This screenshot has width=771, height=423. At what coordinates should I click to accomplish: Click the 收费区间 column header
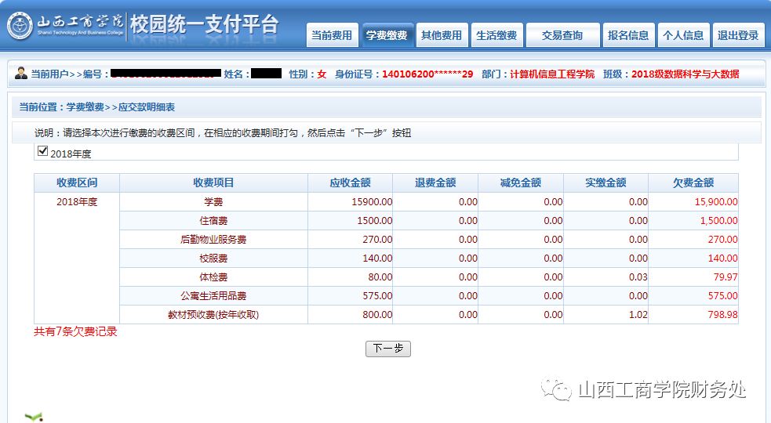point(77,183)
